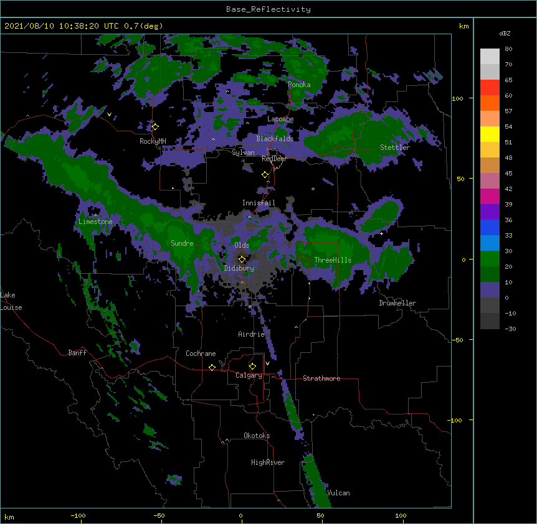This screenshot has width=537, height=524.
Task: Click the white asterisk above the Limestone label
Action: 95,215
